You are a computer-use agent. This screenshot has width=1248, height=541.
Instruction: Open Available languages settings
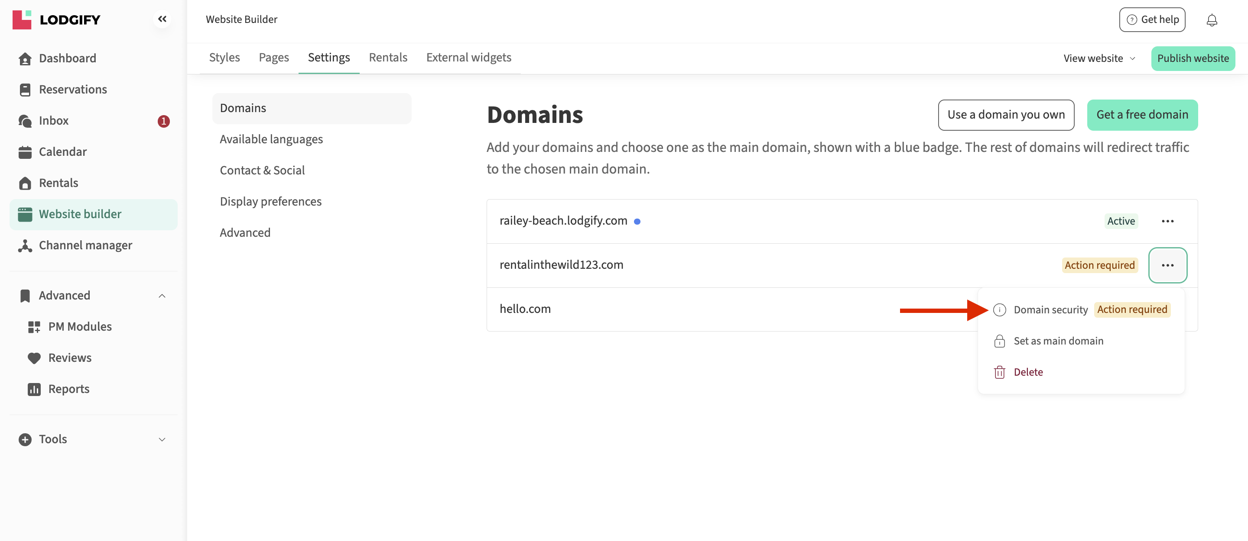pos(271,139)
